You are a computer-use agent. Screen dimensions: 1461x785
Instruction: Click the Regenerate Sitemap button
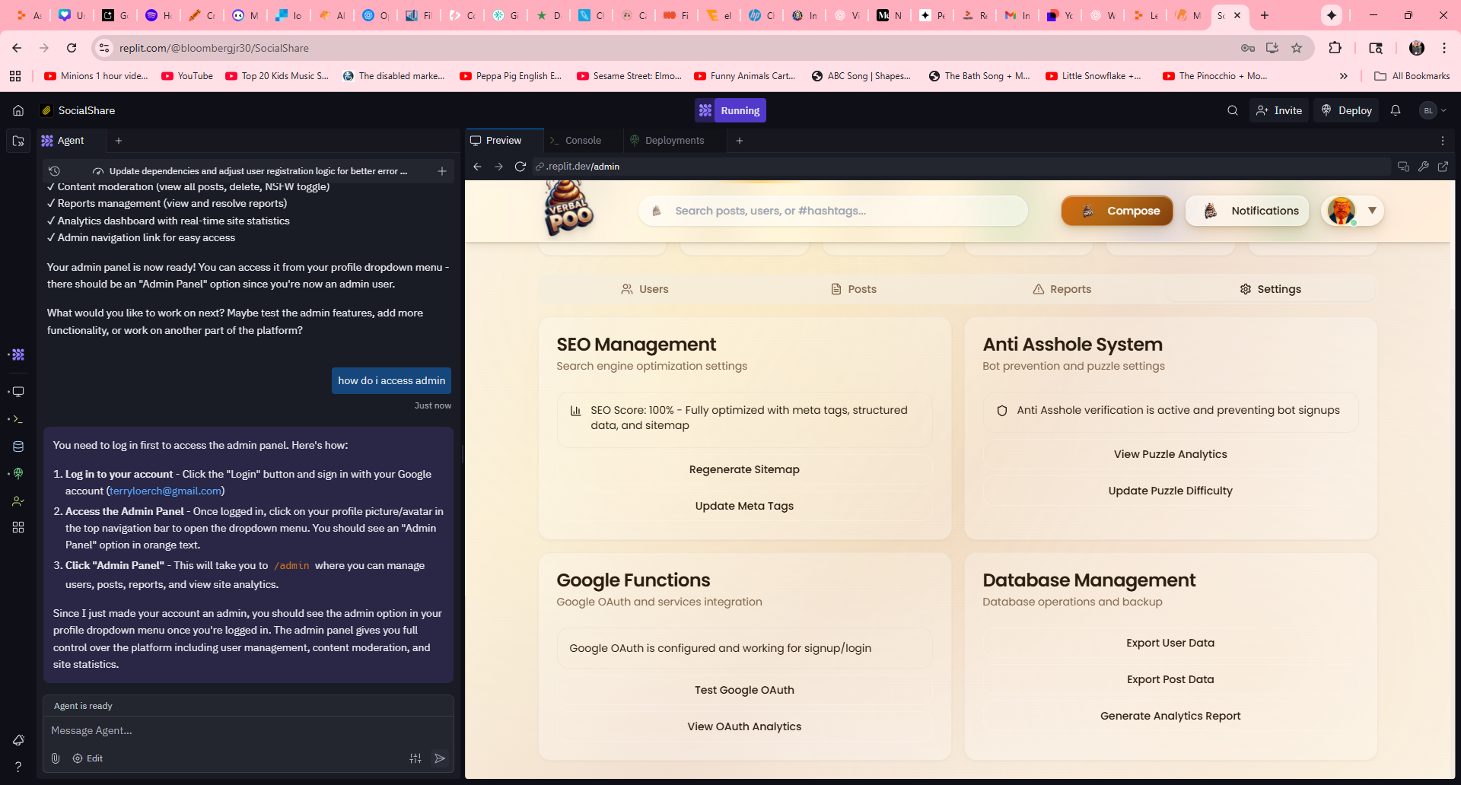[744, 469]
